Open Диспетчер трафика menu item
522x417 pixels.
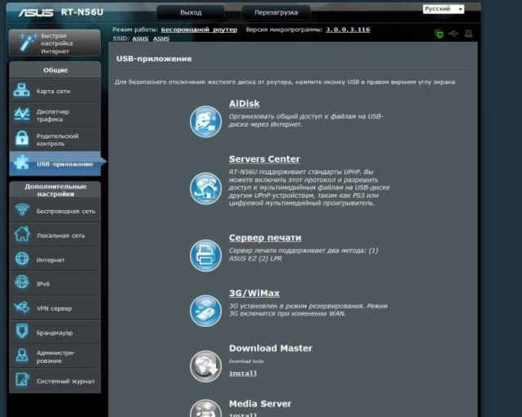[54, 114]
